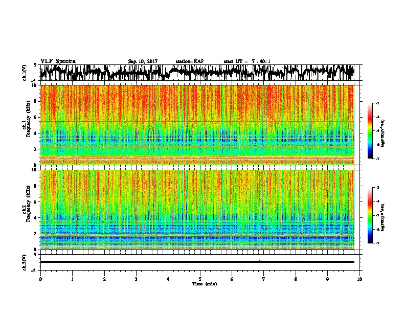Click the ch.3 flat voltage trace
This screenshot has height=313, width=405.
click(x=197, y=262)
